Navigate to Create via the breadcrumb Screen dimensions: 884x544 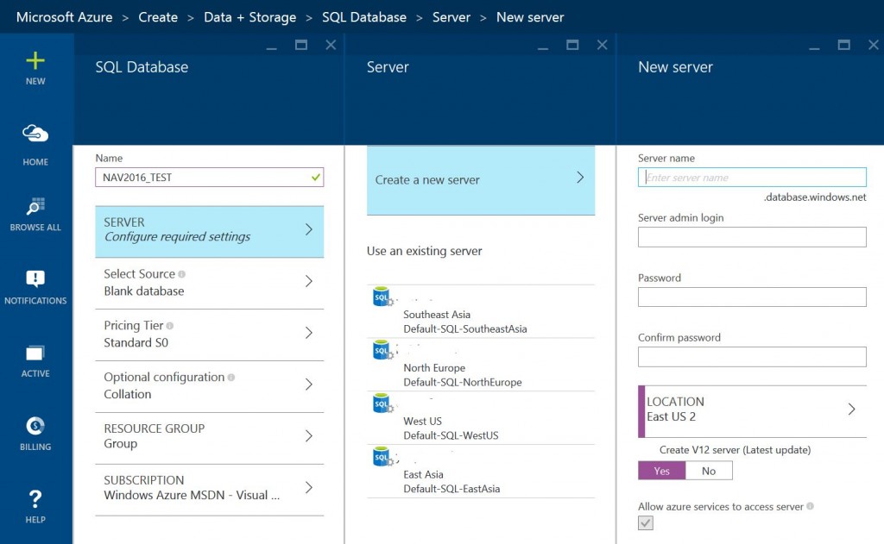pos(158,16)
